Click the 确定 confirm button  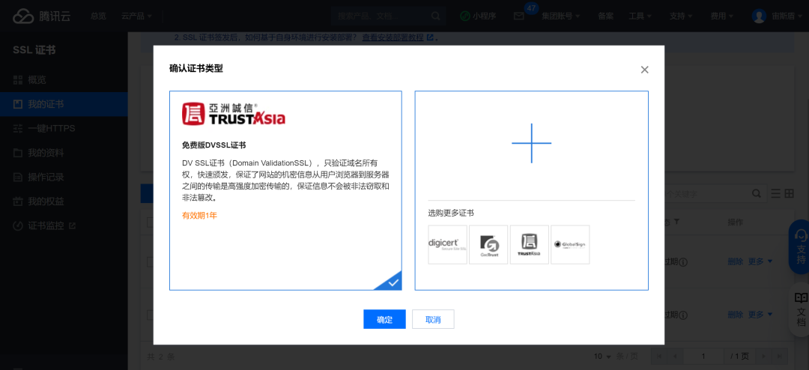[384, 319]
